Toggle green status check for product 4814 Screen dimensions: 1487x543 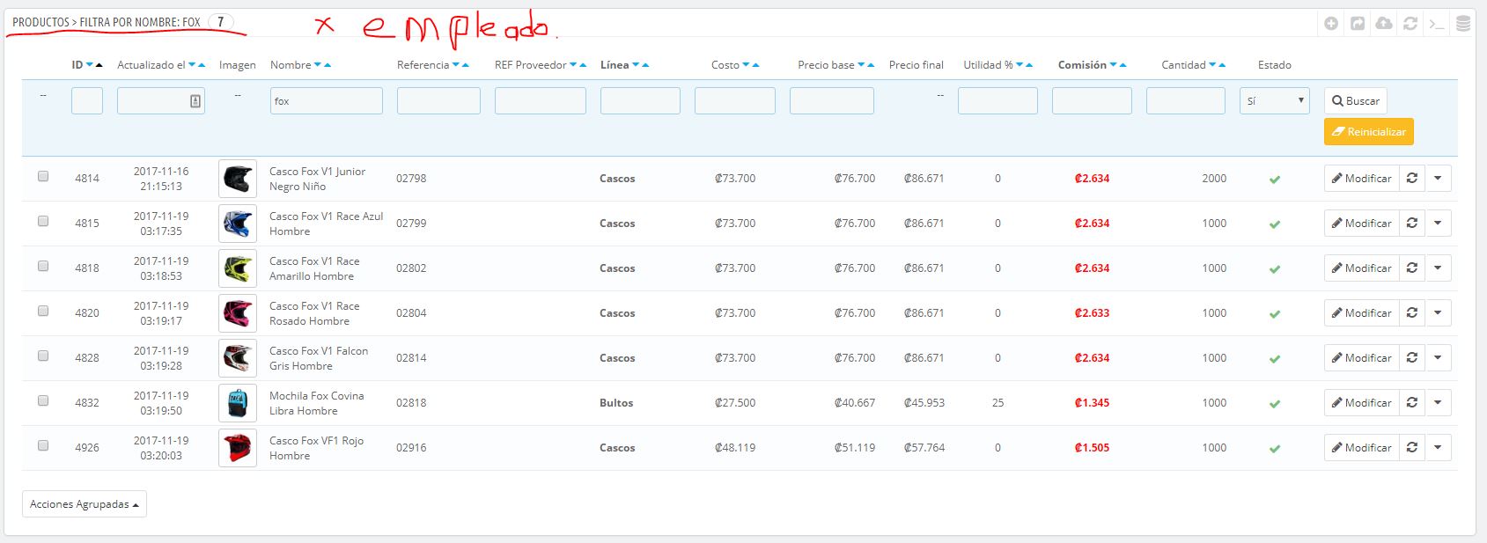coord(1274,180)
